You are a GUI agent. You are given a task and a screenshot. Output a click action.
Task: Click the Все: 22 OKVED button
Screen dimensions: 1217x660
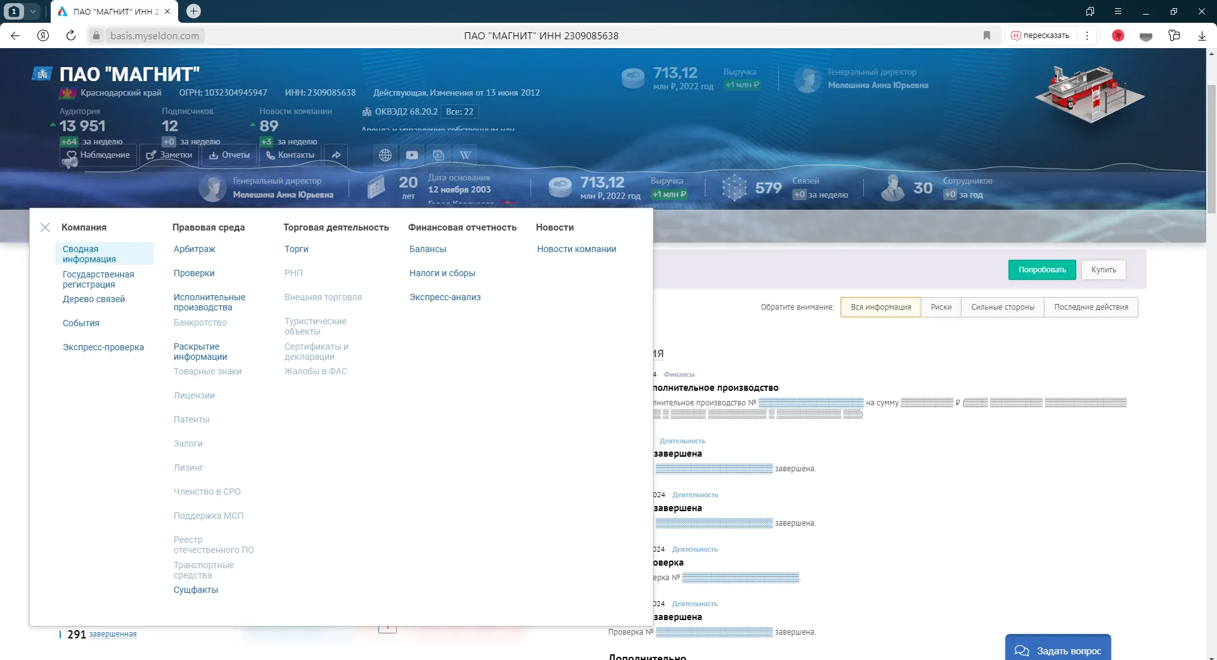tap(460, 111)
